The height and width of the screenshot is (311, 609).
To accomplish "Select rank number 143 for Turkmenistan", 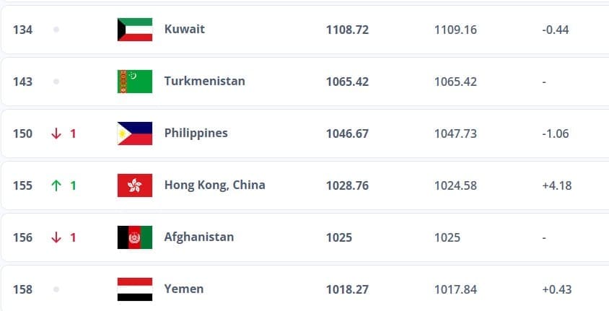I will (x=22, y=82).
